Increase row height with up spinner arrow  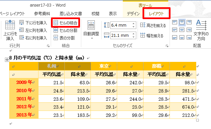134,24
